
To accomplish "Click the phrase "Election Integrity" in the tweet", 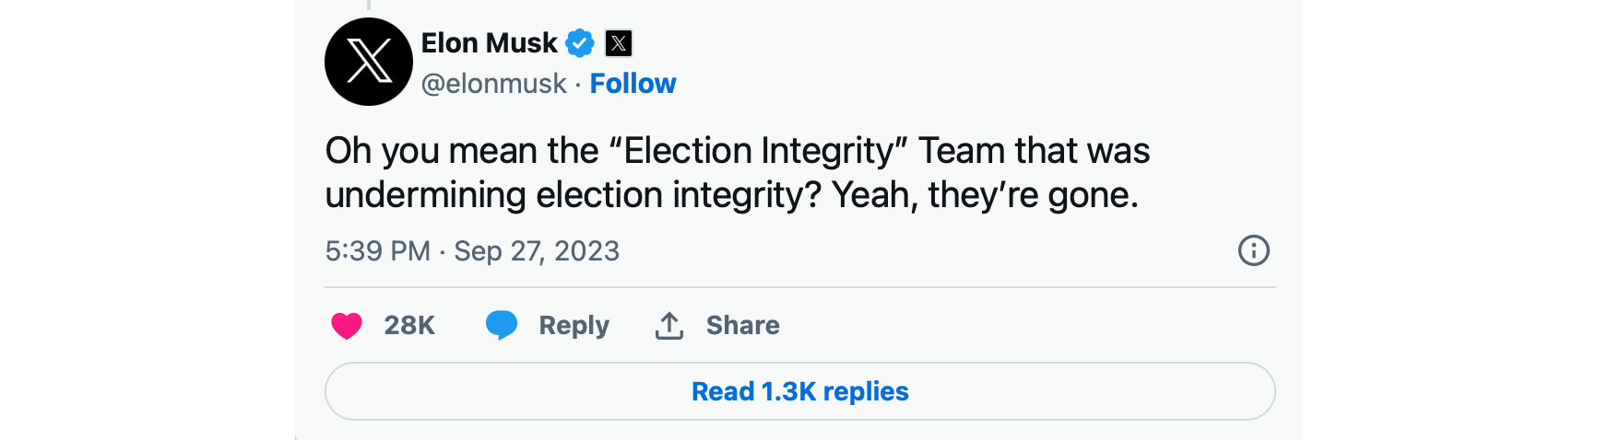I will 759,151.
